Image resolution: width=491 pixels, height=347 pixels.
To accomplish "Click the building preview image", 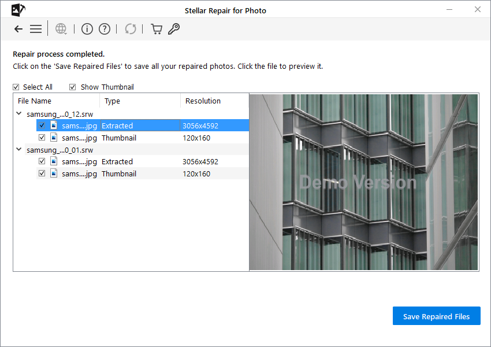I will 363,182.
